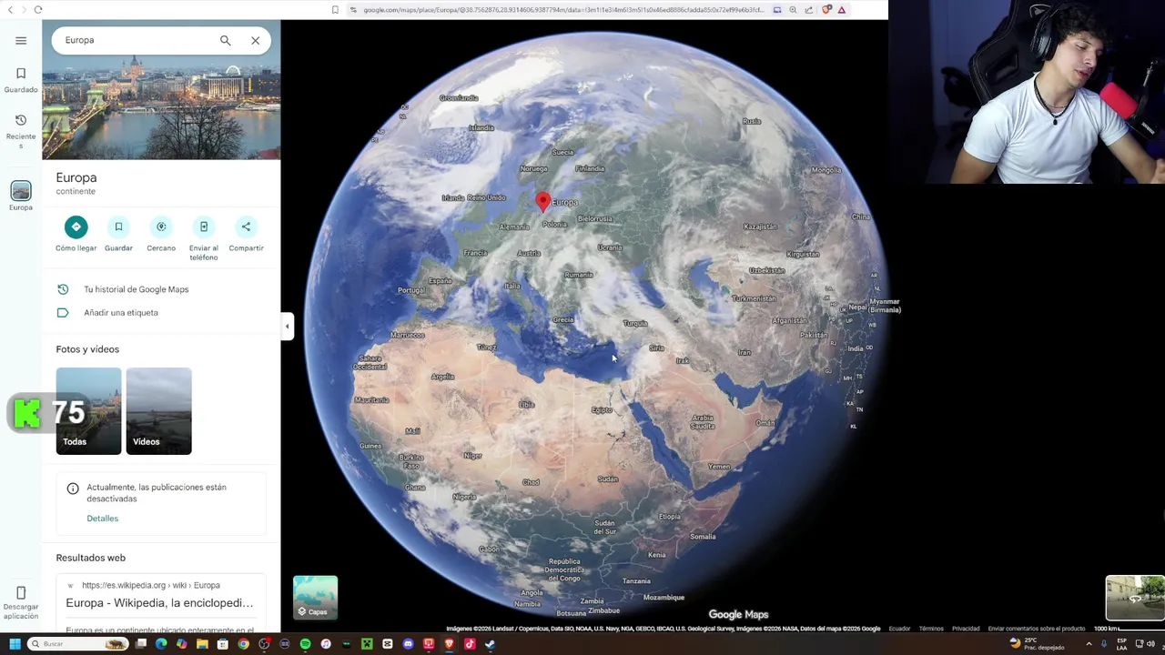Image resolution: width=1165 pixels, height=655 pixels.
Task: Open Discord from the taskbar
Action: pos(408,644)
